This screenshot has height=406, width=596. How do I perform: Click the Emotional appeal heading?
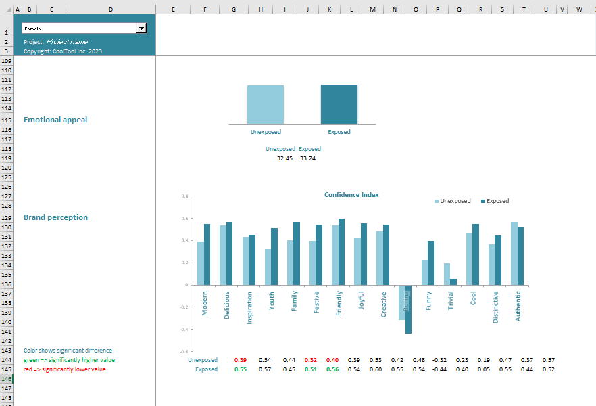(55, 120)
